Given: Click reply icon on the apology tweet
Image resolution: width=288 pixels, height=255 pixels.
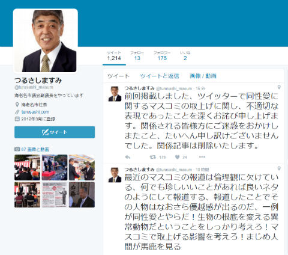Looking at the screenshot, I should pos(128,157).
